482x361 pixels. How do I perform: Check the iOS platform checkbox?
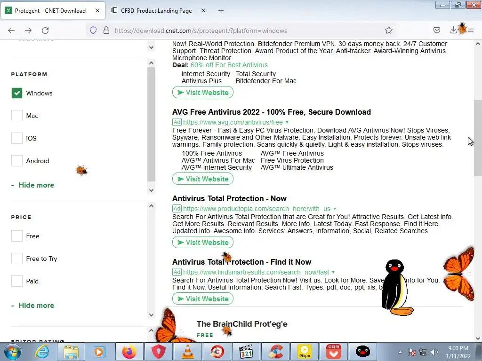pyautogui.click(x=17, y=138)
